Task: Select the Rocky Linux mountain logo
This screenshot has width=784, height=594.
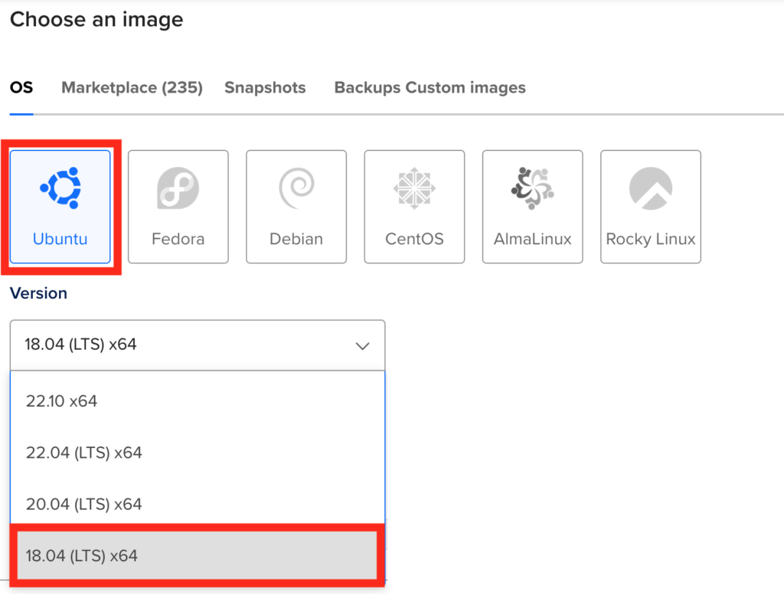Action: click(650, 188)
